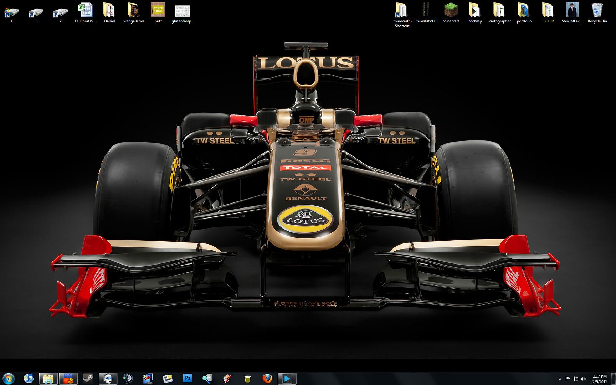Open the cartographer folder
The width and height of the screenshot is (616, 385).
499,13
